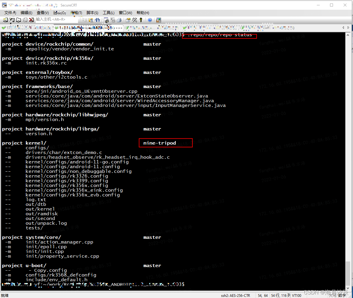Click the terminal scrollbar up arrow
353x298 pixels.
[x=348, y=35]
